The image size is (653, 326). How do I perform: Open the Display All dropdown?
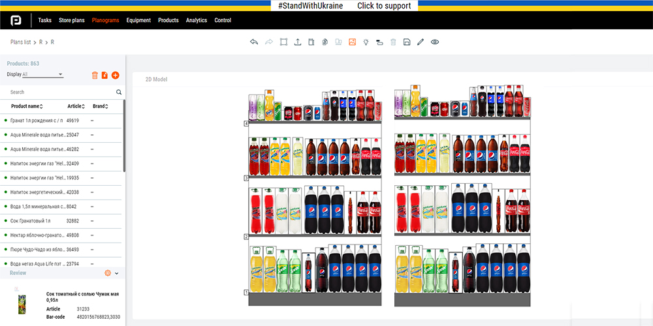[42, 75]
